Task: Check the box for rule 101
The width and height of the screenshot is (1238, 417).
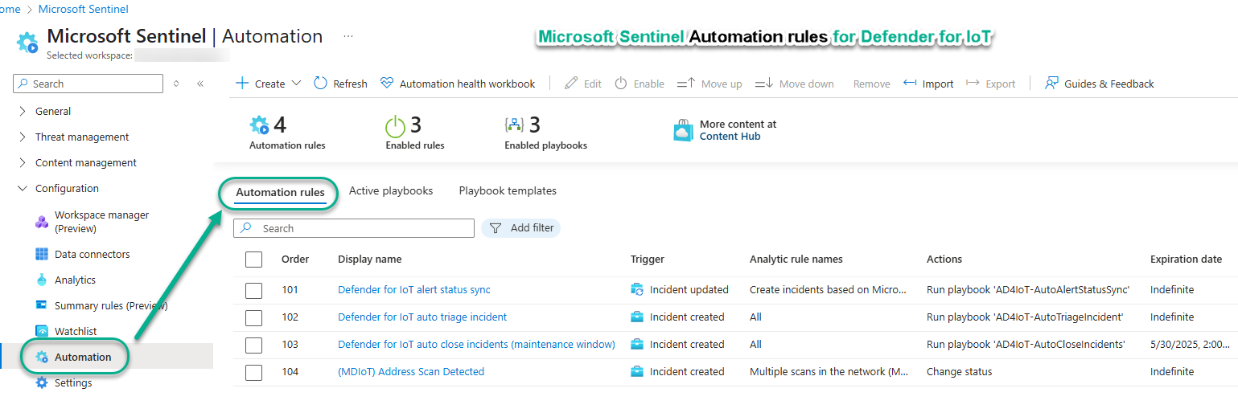Action: click(254, 290)
